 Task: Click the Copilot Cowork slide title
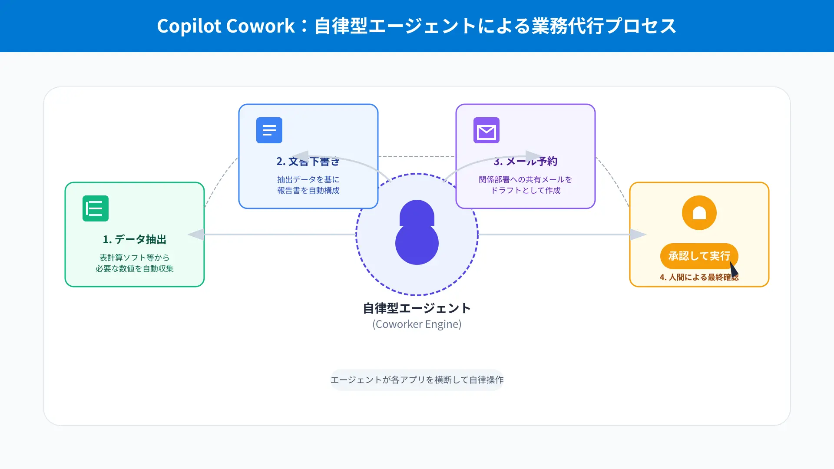click(417, 26)
